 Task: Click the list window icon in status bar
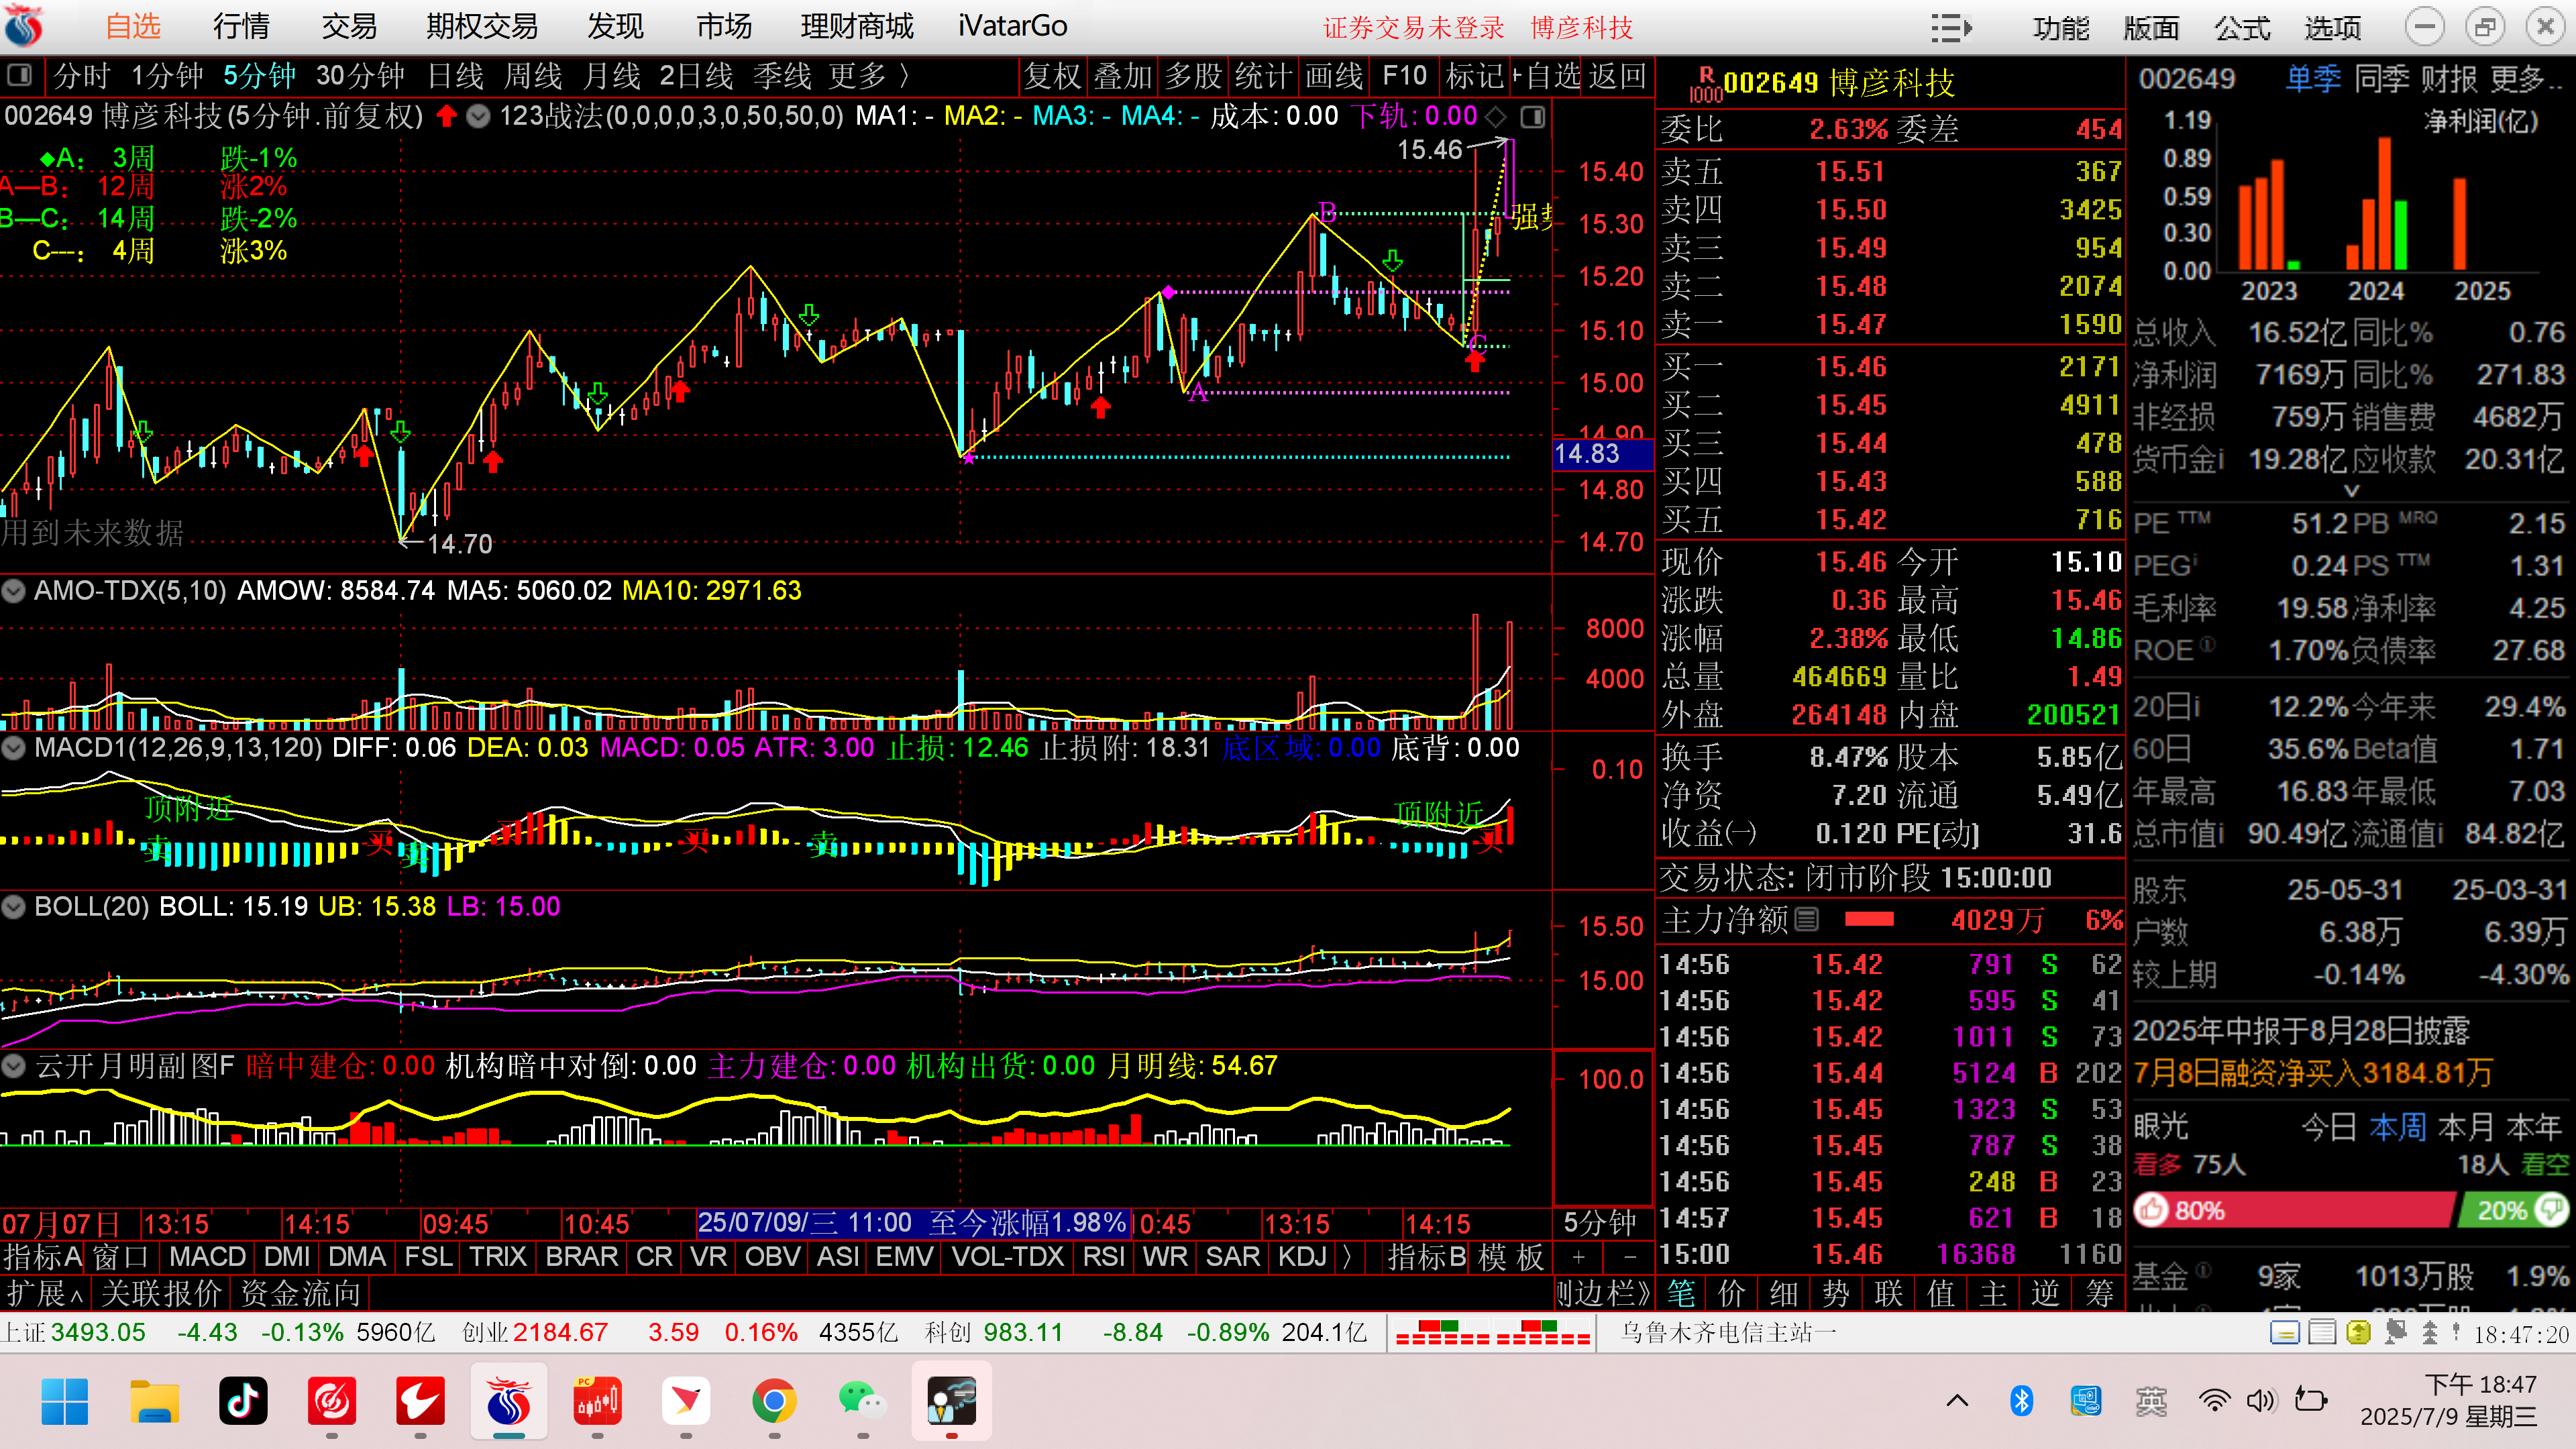point(2322,1333)
